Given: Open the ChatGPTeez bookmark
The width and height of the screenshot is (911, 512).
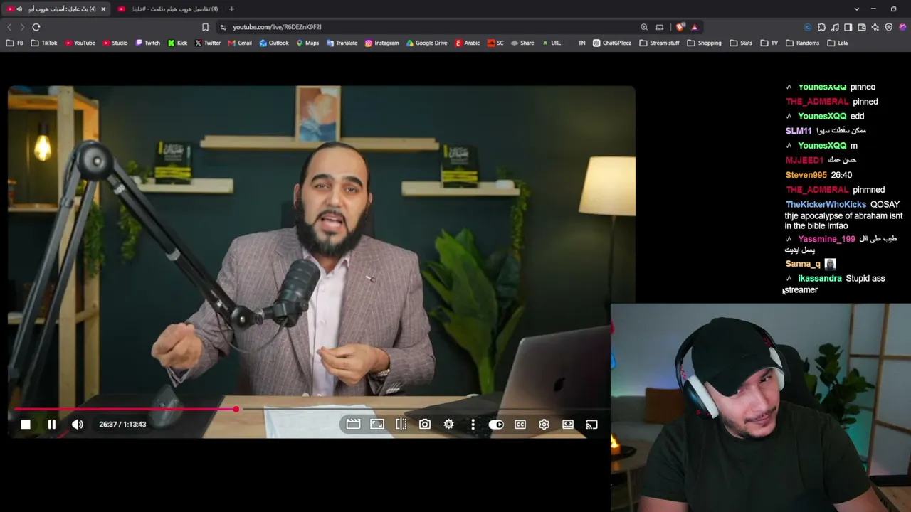Looking at the screenshot, I should tap(611, 43).
